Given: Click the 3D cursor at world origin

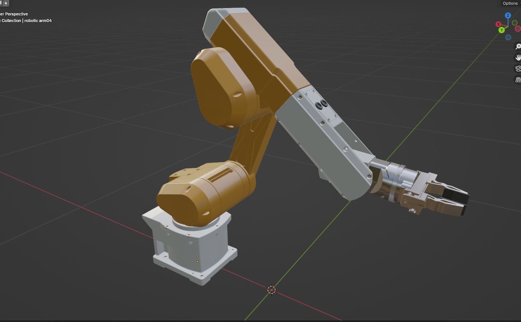Looking at the screenshot, I should (x=271, y=290).
